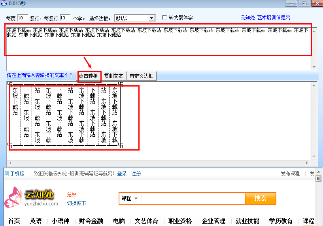323x226 pixels.
Task: Click the 点击转换 convert button
Action: click(x=89, y=76)
